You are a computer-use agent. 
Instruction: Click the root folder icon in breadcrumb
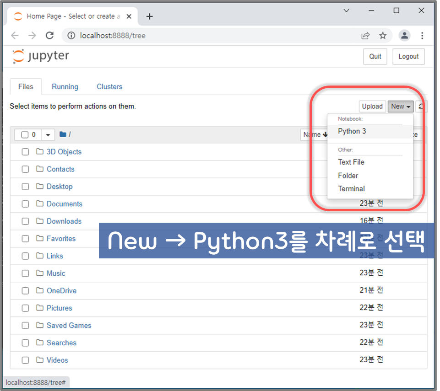[x=63, y=134]
